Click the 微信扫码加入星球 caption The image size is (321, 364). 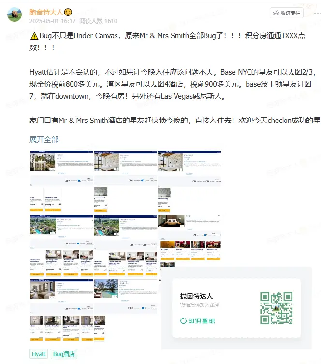[x=200, y=305]
